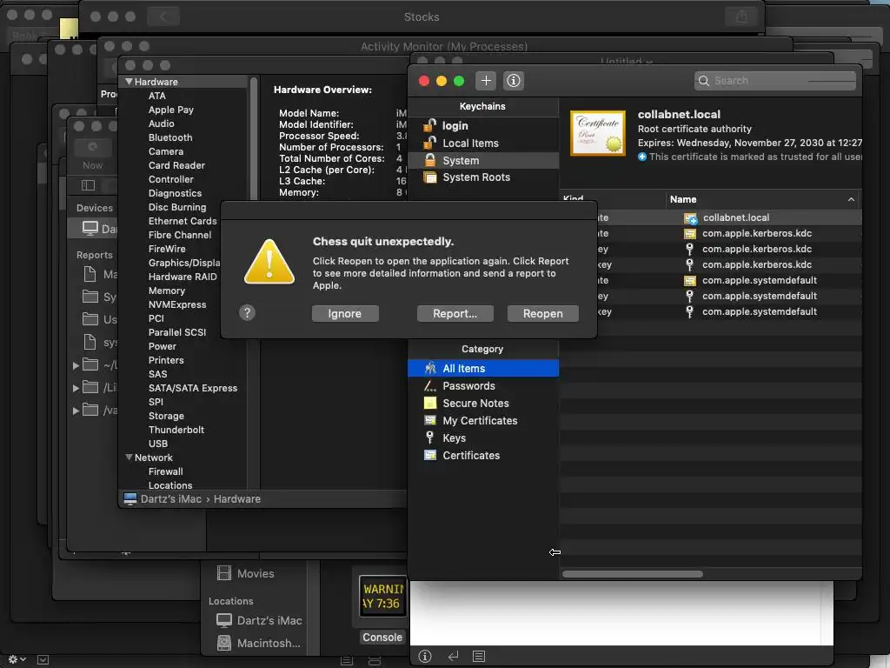Select ATA in System Information sidebar
The image size is (890, 668).
[157, 96]
